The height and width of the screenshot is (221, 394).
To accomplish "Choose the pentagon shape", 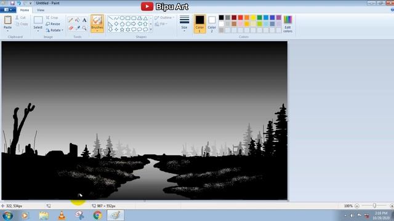I will 122,24.
